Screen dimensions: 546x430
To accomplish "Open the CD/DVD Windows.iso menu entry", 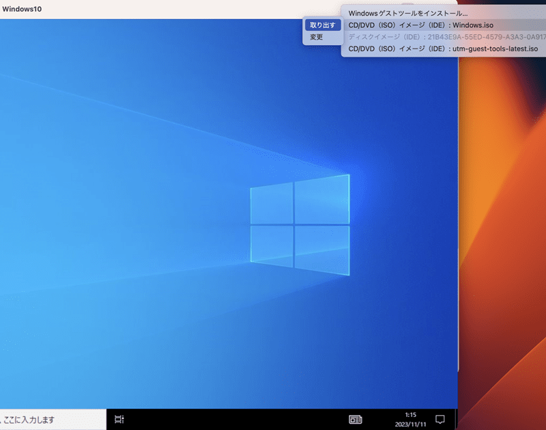I will click(x=420, y=25).
